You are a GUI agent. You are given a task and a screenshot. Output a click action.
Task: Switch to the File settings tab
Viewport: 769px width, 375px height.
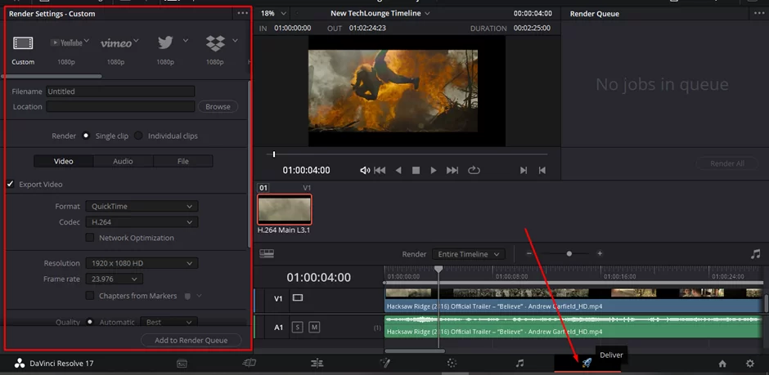(183, 161)
